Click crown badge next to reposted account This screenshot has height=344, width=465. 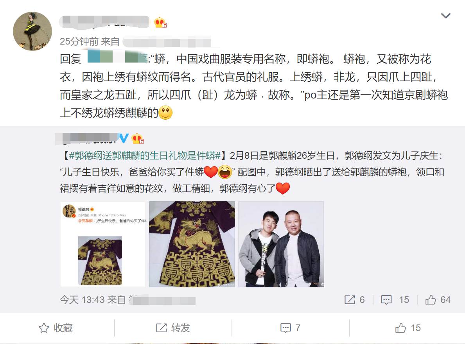(x=138, y=138)
